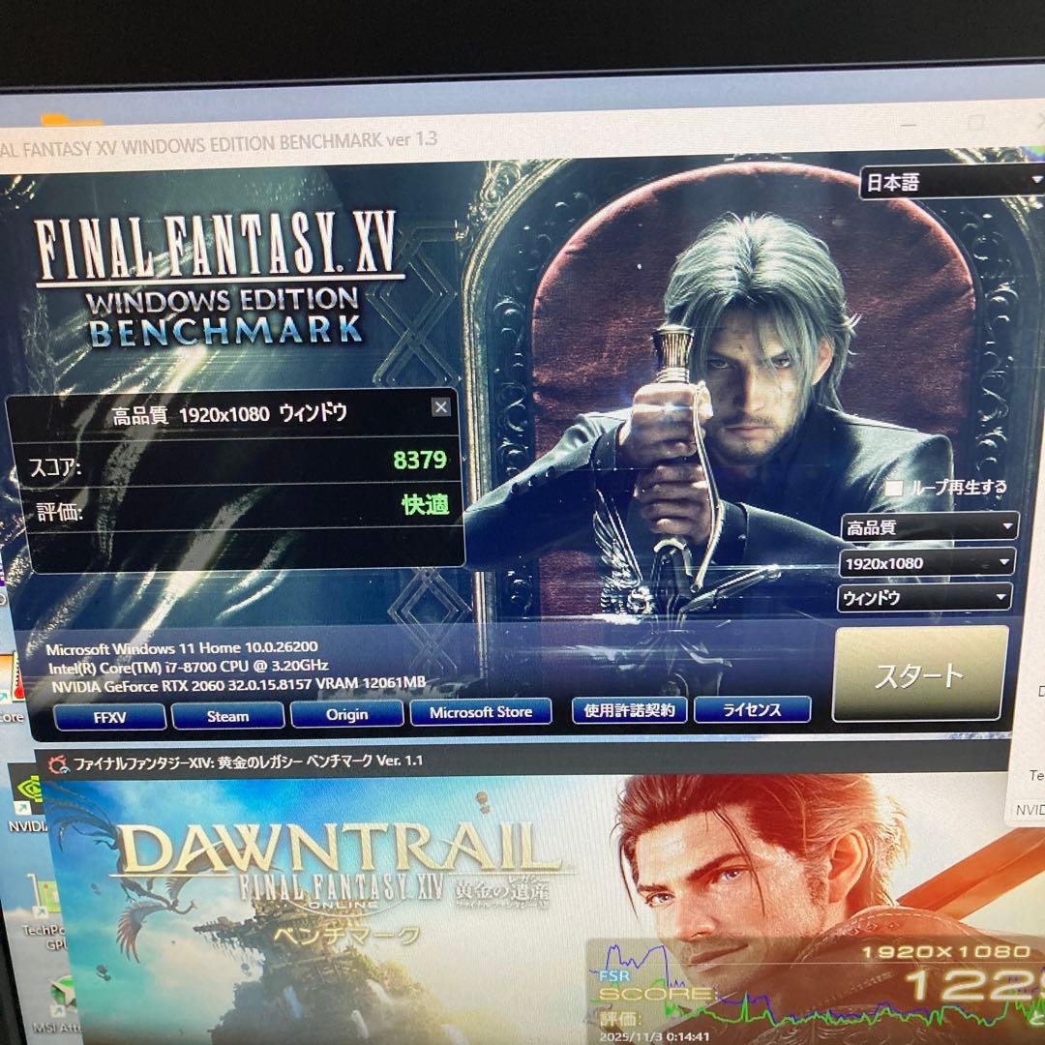Maximize the FFXV benchmark window
This screenshot has width=1045, height=1045.
[975, 123]
